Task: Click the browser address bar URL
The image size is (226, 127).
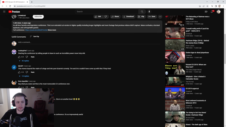Action: coord(31,6)
